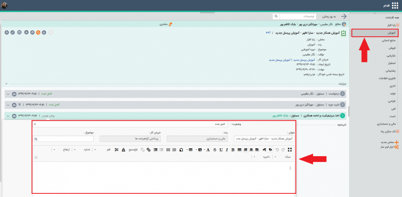Screen dimensions: 402x197
Task: Toggle bold formatting in the editor
Action: pyautogui.click(x=233, y=150)
